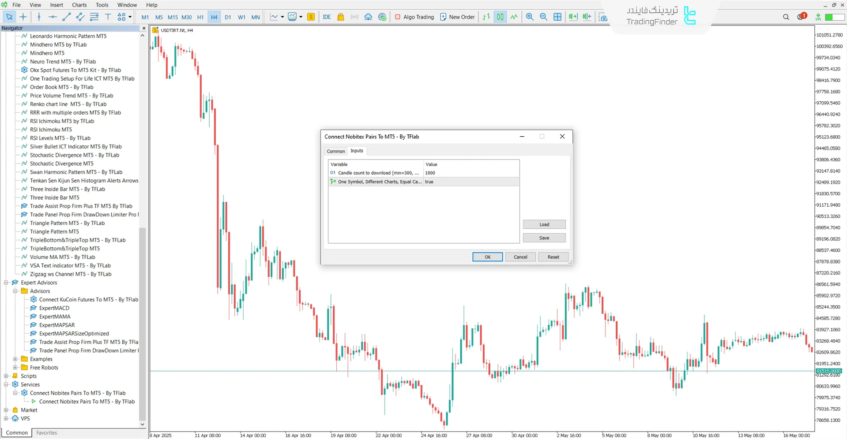Switch chart timeframe to D1

(228, 17)
